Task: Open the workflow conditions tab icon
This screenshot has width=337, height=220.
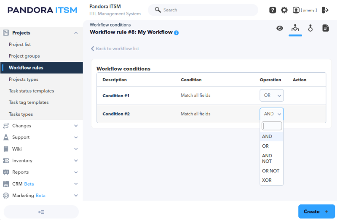Action: [x=295, y=28]
